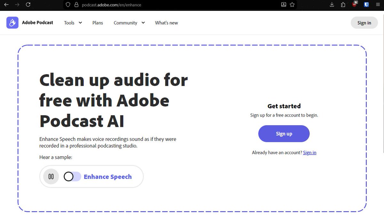The height and width of the screenshot is (216, 384).
Task: Click the Bitwarden extension icon
Action: [x=367, y=4]
